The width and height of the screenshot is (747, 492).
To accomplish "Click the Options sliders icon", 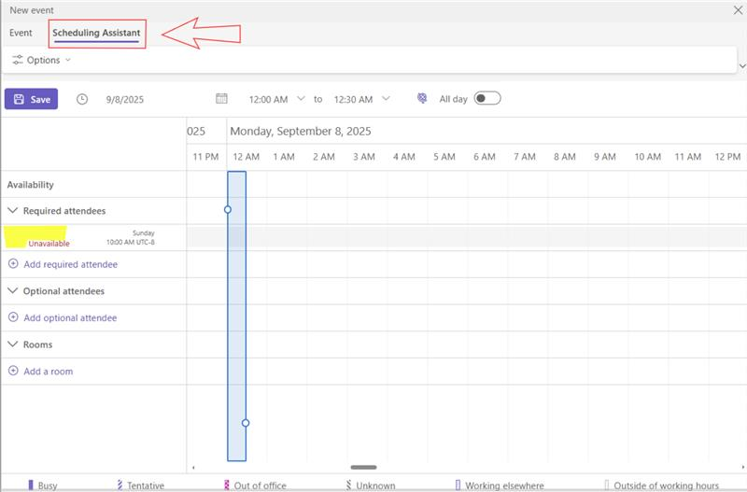I will [x=18, y=60].
